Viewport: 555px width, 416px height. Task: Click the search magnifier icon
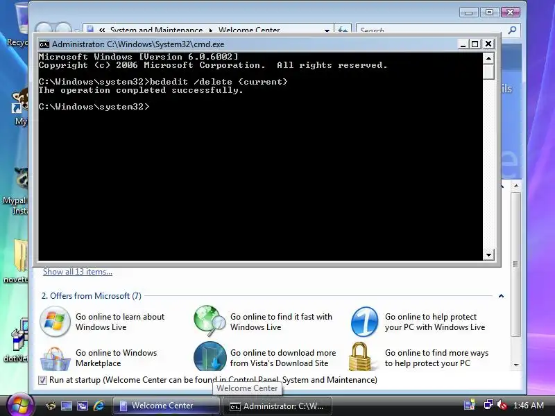[x=512, y=30]
